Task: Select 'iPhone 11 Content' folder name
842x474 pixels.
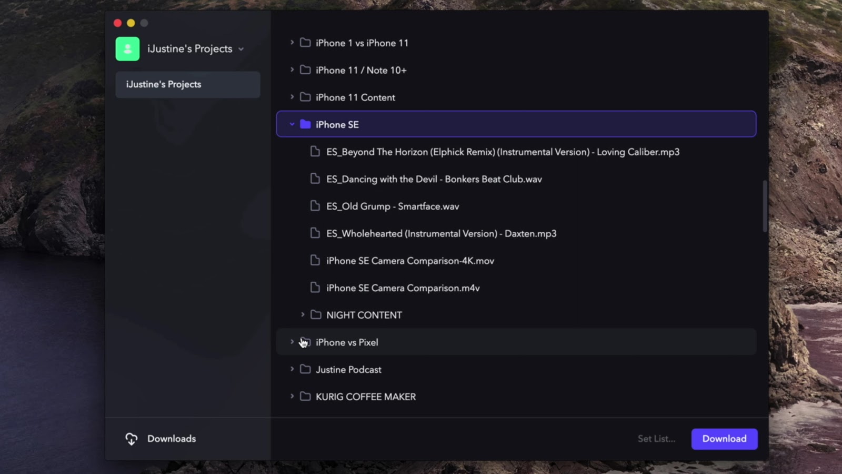Action: click(355, 97)
